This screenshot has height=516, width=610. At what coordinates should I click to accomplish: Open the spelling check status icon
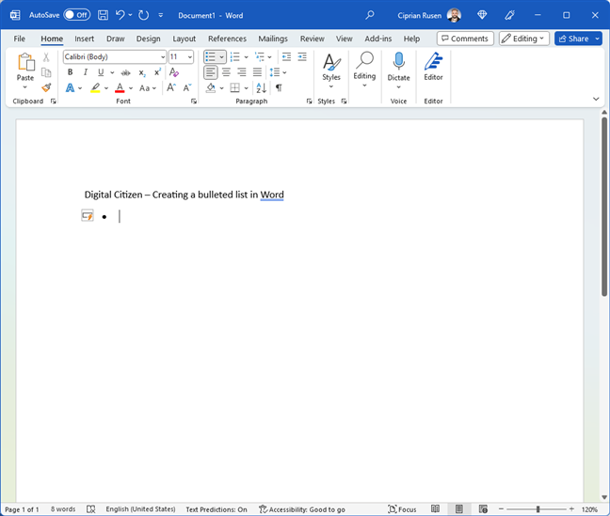coord(90,509)
